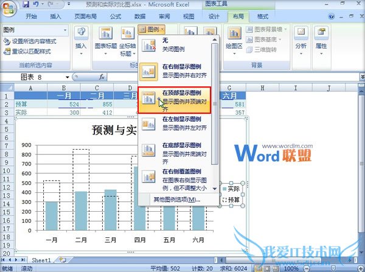Choose 在左侧显示图例 option
Image resolution: width=365 pixels, height=272 pixels.
click(x=175, y=124)
